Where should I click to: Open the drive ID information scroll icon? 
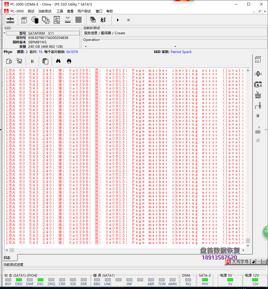pyautogui.click(x=24, y=20)
